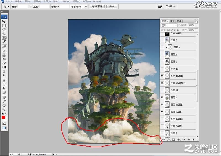221x156 pixels.
Task: Select the Pen tool
Action: click(x=4, y=80)
